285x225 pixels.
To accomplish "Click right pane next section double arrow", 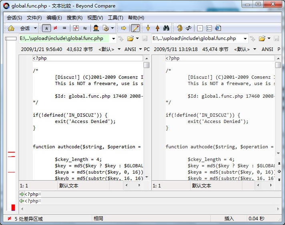I will [279, 180].
